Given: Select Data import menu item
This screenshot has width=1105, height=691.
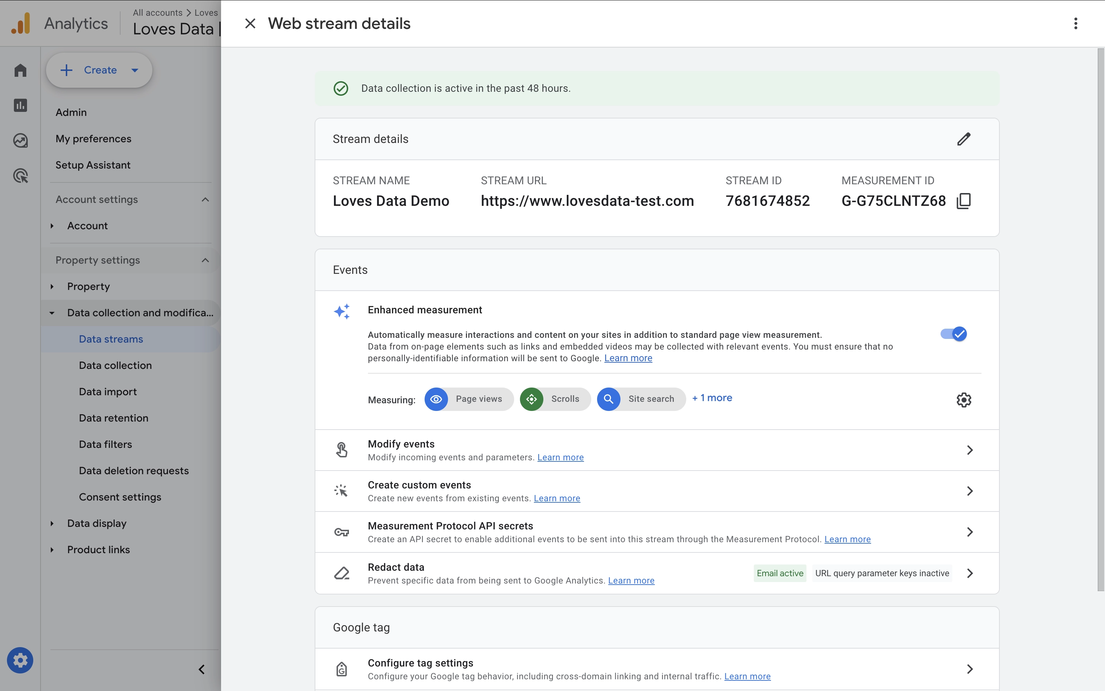Looking at the screenshot, I should point(108,392).
